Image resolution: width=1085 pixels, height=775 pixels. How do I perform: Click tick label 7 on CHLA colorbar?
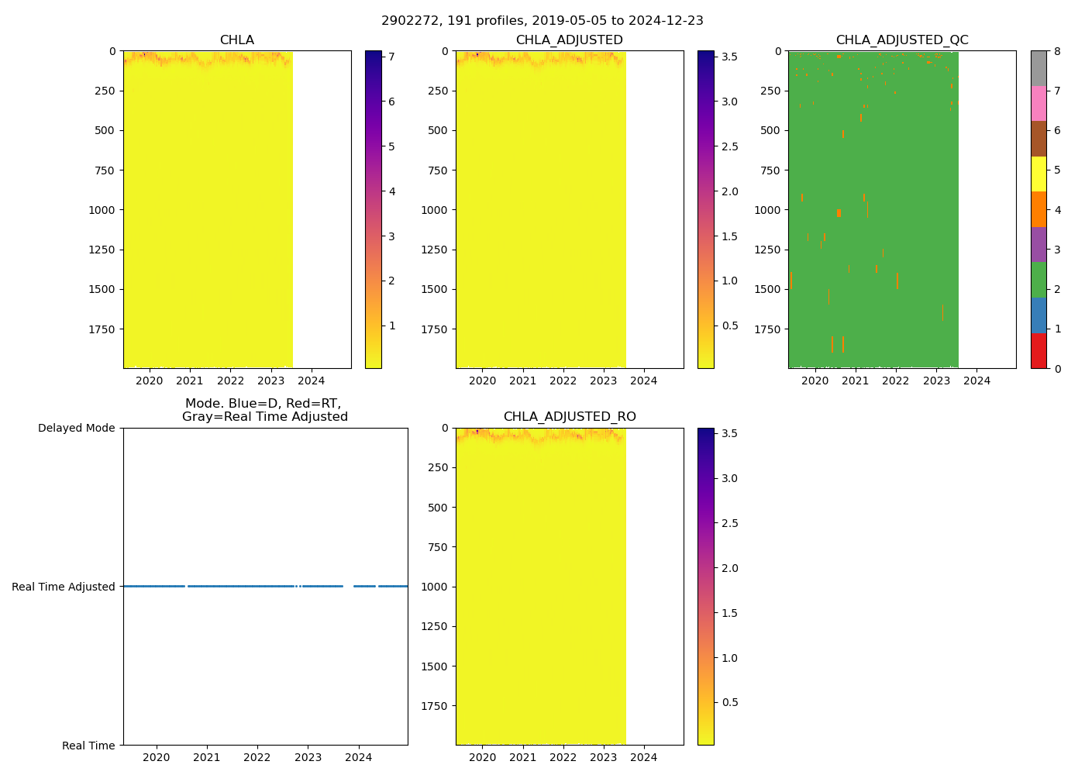pyautogui.click(x=391, y=57)
